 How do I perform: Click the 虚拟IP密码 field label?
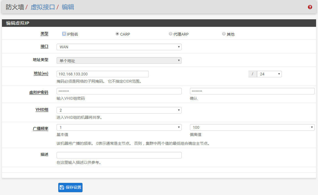tap(39, 92)
